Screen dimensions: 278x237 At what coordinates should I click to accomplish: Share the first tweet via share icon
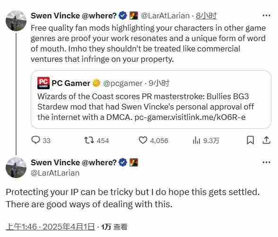point(266,140)
